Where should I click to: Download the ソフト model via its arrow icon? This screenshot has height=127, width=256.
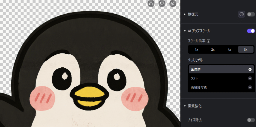(x=250, y=78)
